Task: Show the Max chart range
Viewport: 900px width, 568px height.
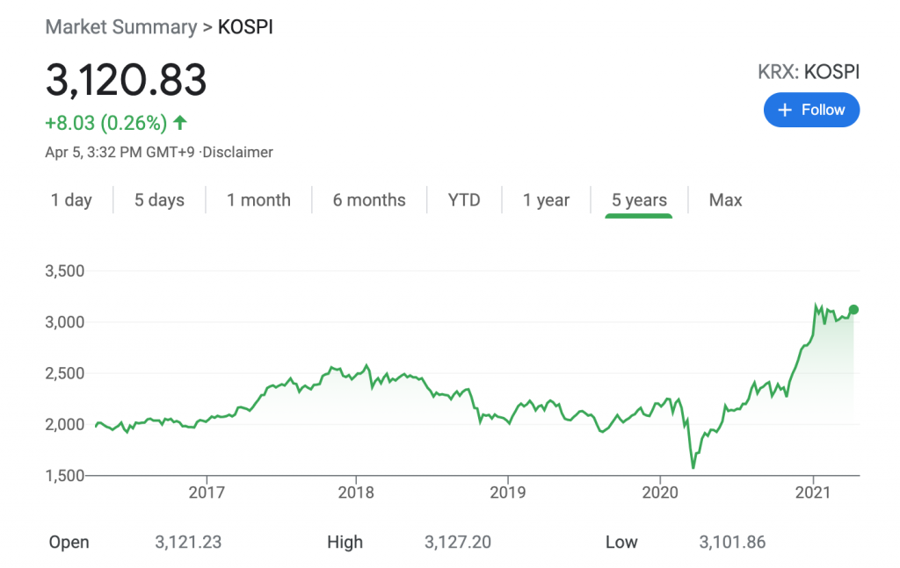Action: click(725, 200)
